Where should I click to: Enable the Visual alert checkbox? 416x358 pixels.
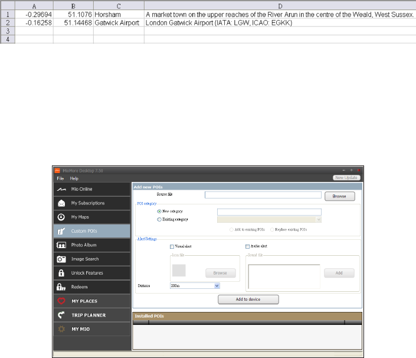click(x=172, y=246)
